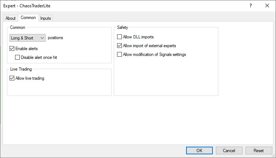Select the Common tab

[x=28, y=18]
